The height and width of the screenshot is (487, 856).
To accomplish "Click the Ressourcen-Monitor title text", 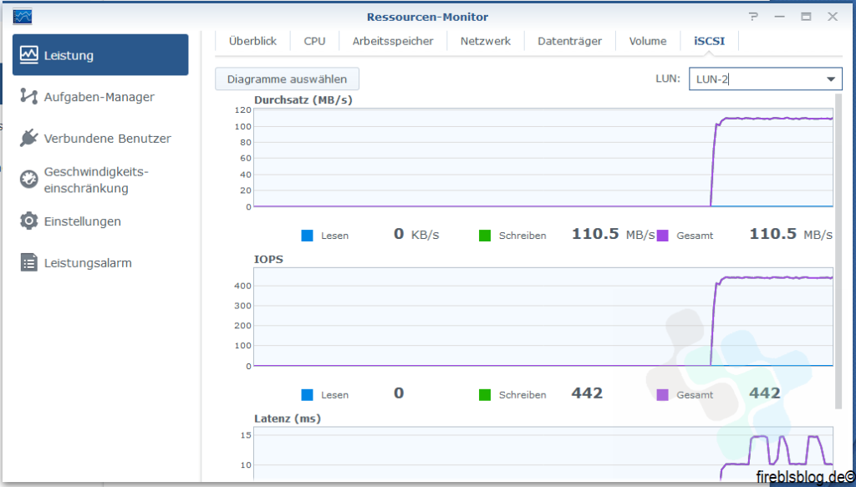I will (427, 17).
